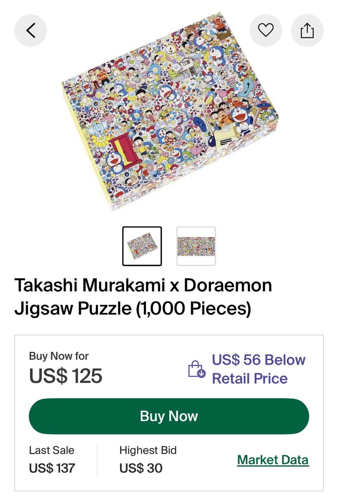
Task: Tap the Highest Bid label
Action: coord(148,450)
